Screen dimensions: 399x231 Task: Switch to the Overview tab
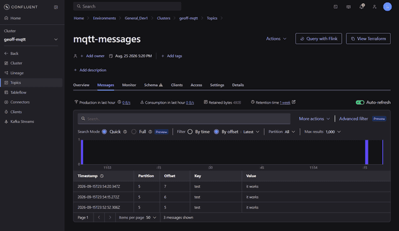81,85
